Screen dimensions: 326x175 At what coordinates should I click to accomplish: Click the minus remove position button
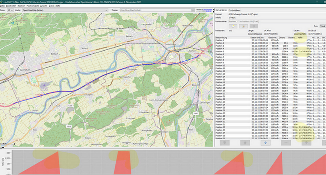click(286, 143)
